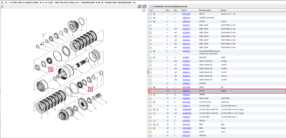Click green arrow for RING S2610S00F

point(154,128)
